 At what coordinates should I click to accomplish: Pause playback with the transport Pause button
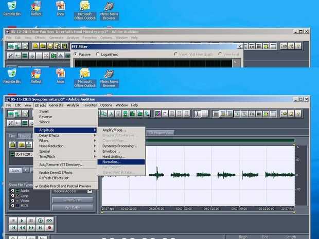(31, 220)
